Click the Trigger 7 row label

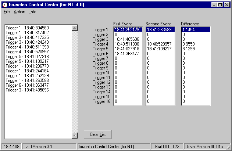101,58
